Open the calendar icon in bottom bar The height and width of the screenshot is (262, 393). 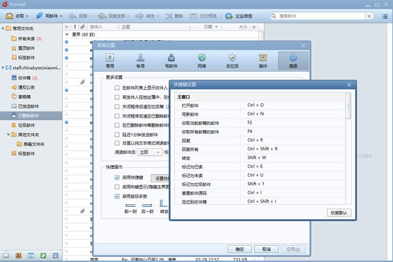tap(30, 256)
